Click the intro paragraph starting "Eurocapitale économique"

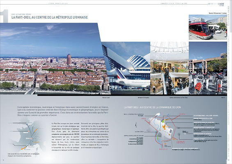[x=63, y=111]
